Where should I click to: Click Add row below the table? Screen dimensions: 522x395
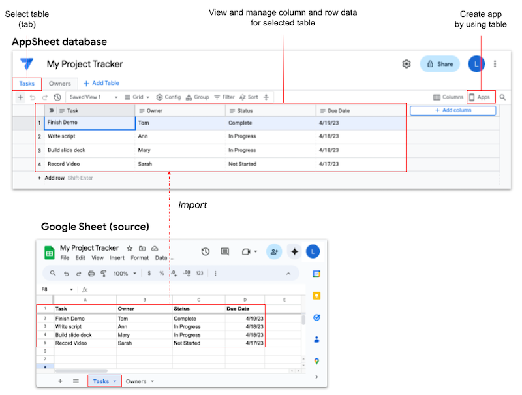52,178
